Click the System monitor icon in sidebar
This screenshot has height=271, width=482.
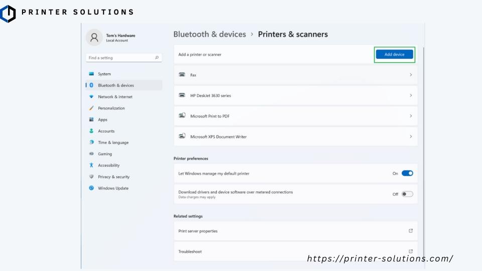coord(91,74)
